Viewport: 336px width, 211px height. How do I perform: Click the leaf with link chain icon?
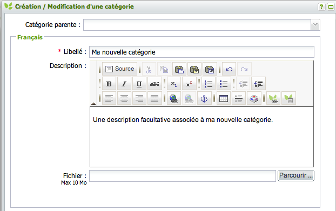point(273,98)
